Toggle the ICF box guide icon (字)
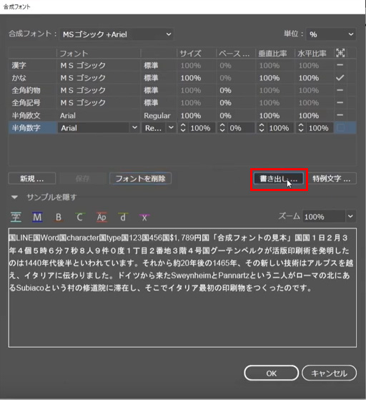 pyautogui.click(x=16, y=217)
